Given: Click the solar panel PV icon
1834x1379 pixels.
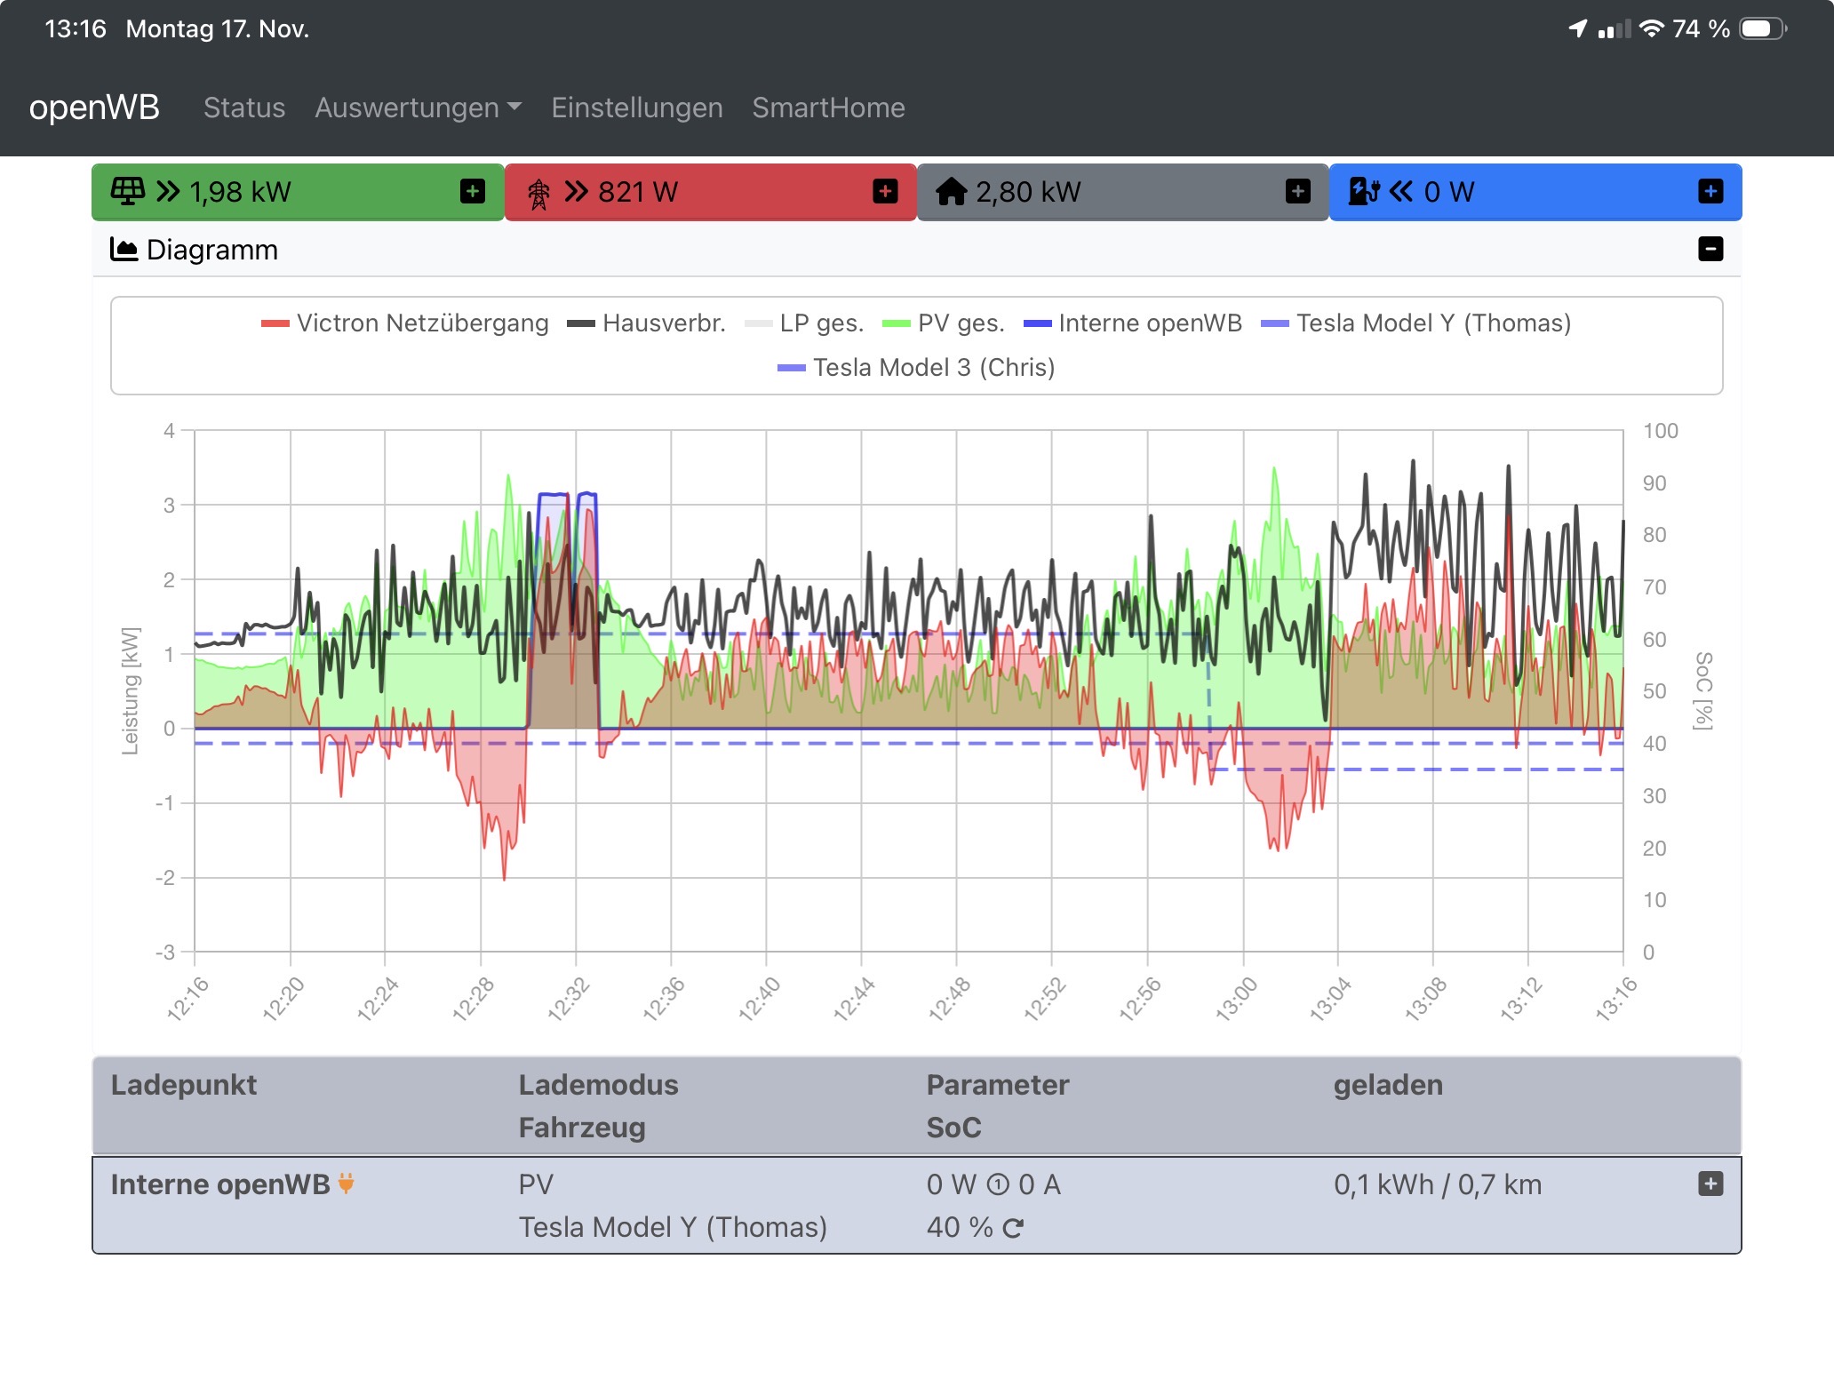Looking at the screenshot, I should [x=127, y=191].
